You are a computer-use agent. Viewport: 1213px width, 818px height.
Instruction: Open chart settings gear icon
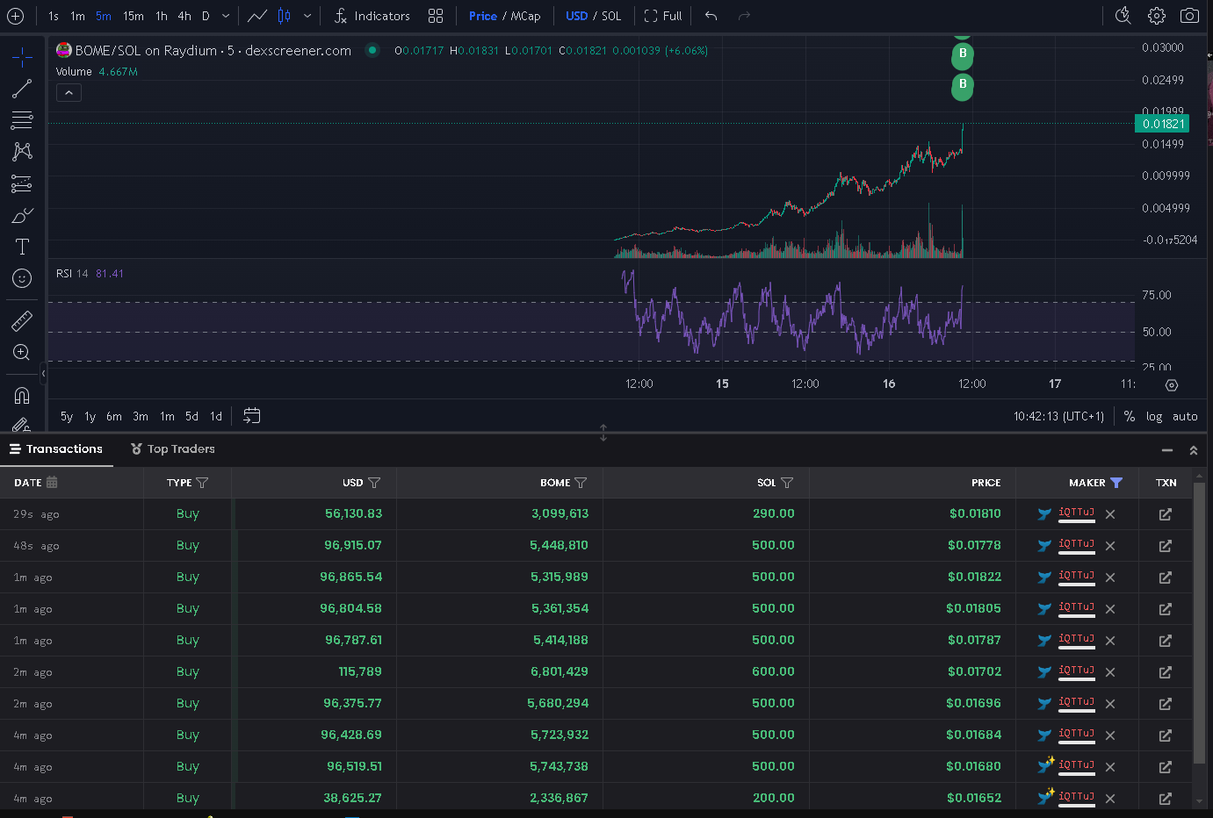(x=1157, y=16)
